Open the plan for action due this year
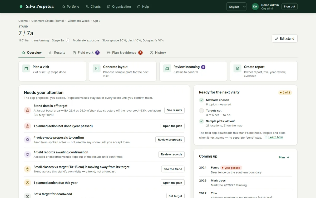The image size is (316, 198). click(x=172, y=183)
